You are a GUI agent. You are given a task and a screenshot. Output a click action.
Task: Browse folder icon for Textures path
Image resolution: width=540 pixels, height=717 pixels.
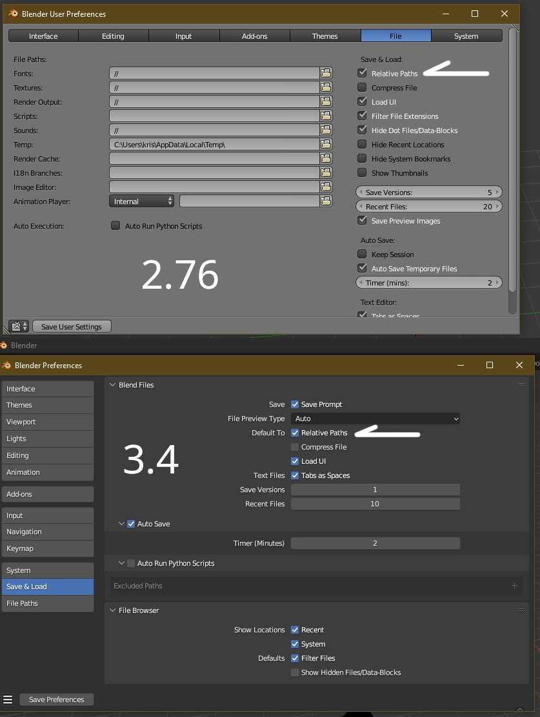coord(326,87)
